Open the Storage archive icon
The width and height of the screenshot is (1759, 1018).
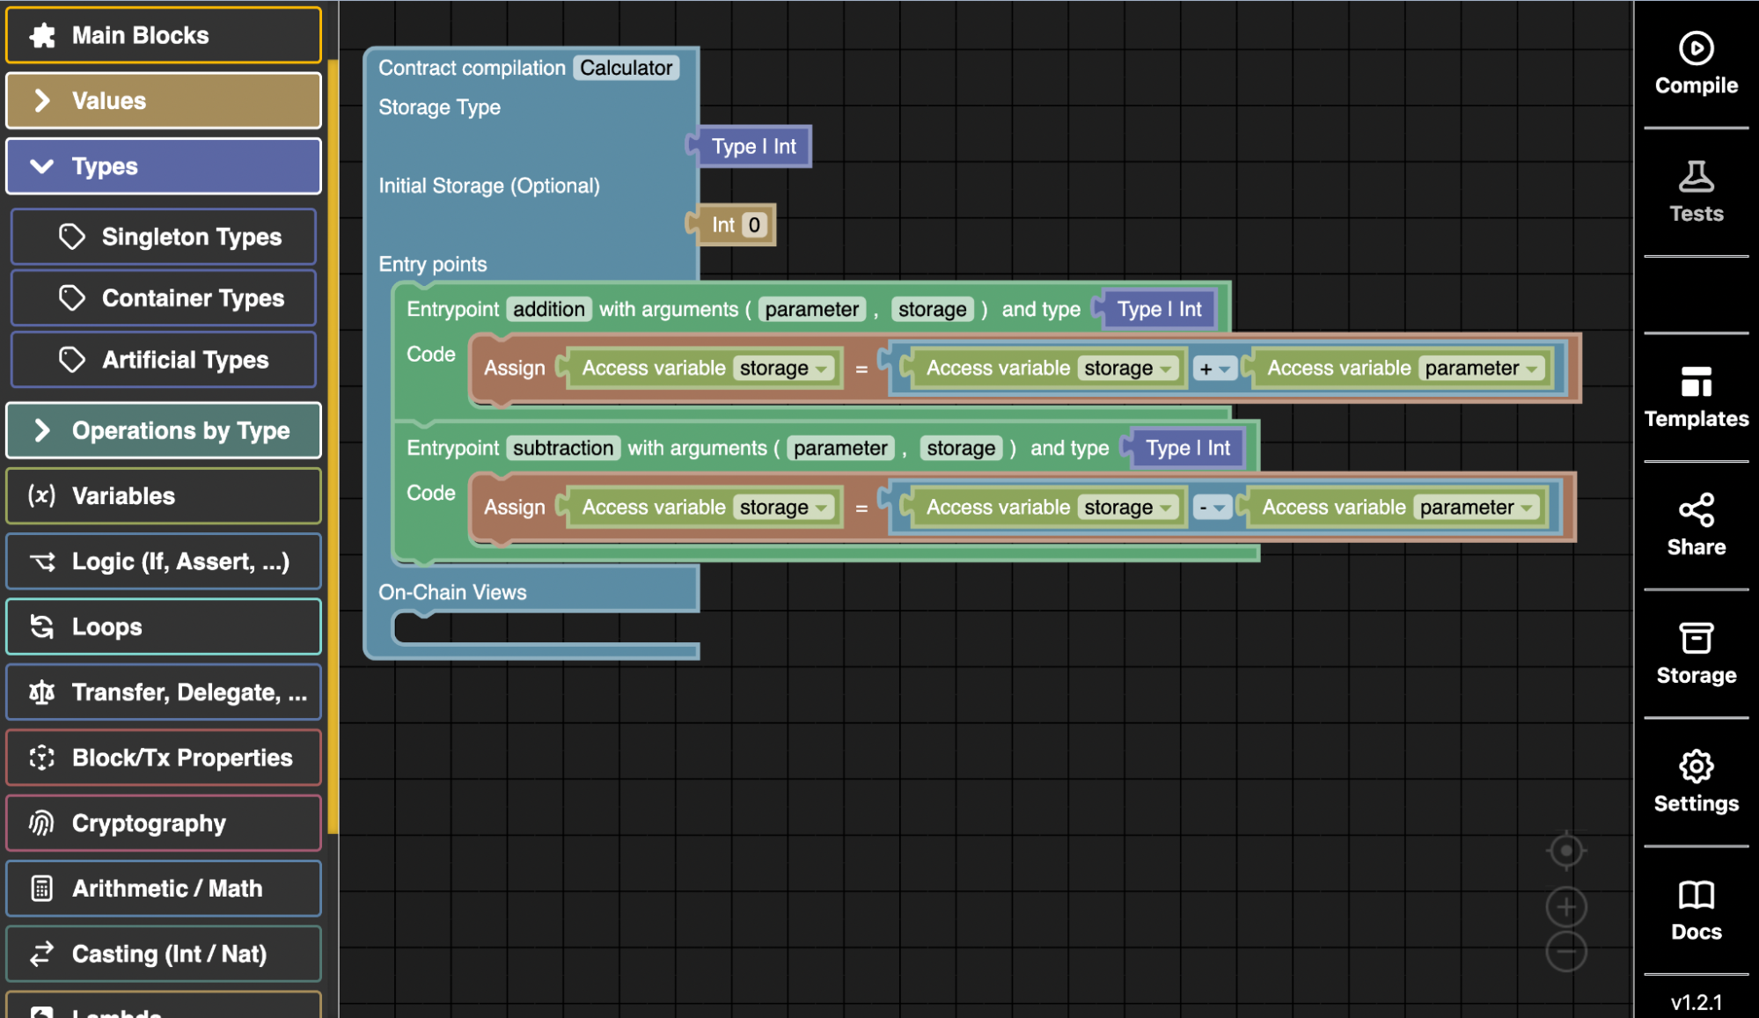(1696, 639)
